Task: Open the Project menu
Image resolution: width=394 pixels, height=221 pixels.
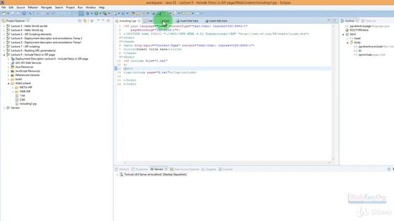Action: click(70, 7)
